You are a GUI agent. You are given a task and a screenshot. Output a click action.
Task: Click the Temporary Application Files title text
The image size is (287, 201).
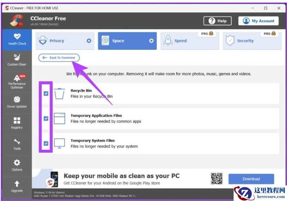pyautogui.click(x=96, y=116)
